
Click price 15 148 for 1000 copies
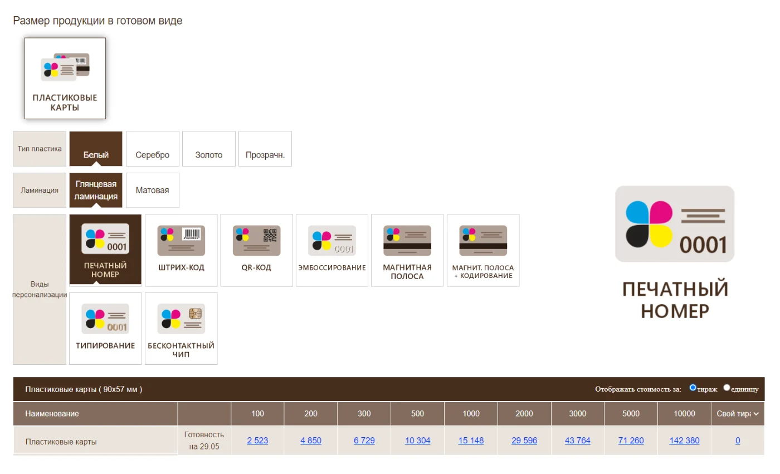click(471, 441)
